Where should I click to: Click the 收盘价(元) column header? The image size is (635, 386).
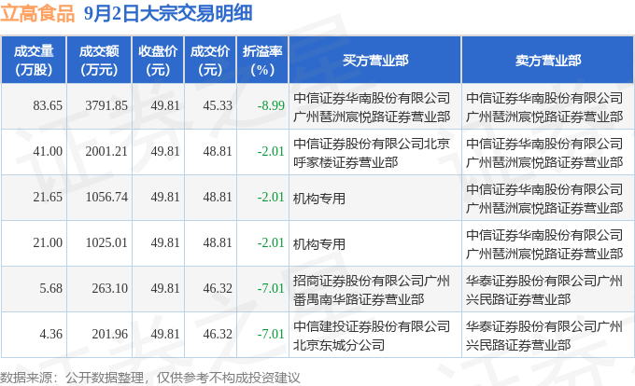click(x=158, y=61)
